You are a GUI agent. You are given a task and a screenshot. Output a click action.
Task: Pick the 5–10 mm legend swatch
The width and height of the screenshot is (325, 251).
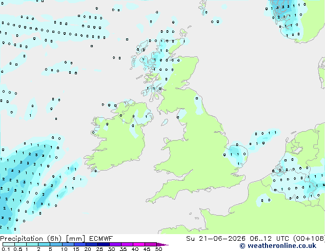pyautogui.click(x=56, y=244)
